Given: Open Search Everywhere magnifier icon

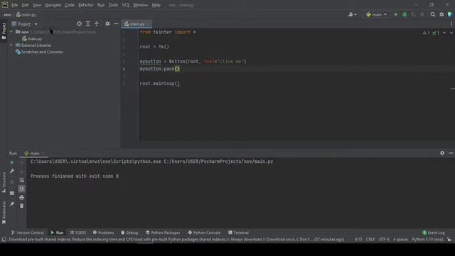Looking at the screenshot, I should (x=433, y=14).
